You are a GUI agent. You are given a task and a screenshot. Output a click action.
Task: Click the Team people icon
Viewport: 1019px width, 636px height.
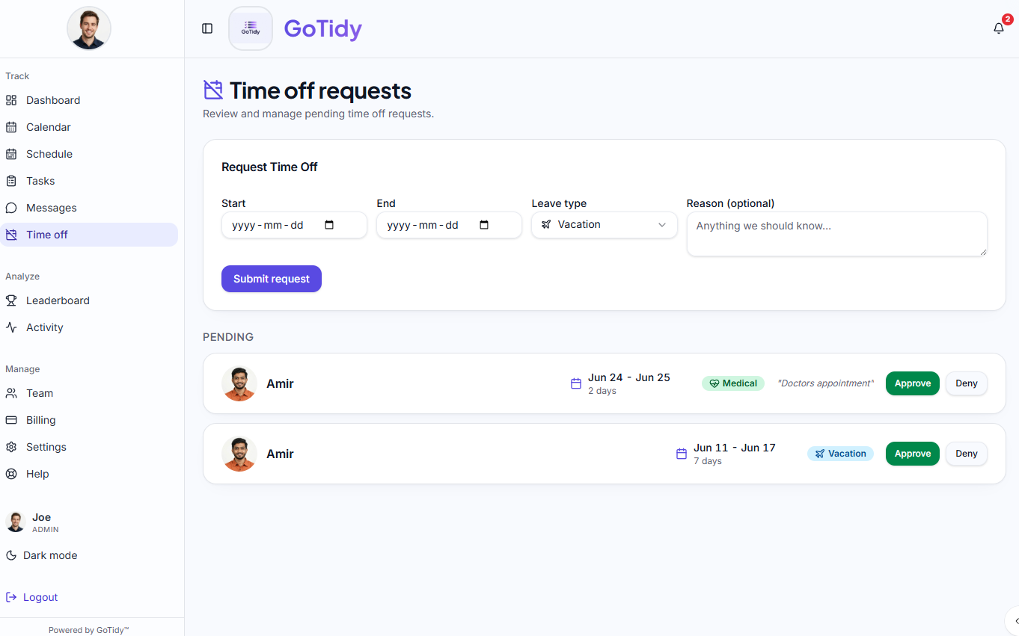click(x=11, y=393)
